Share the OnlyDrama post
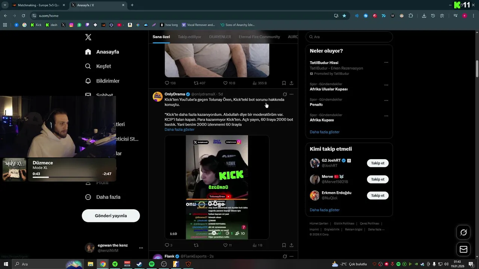The image size is (479, 269). click(x=292, y=245)
